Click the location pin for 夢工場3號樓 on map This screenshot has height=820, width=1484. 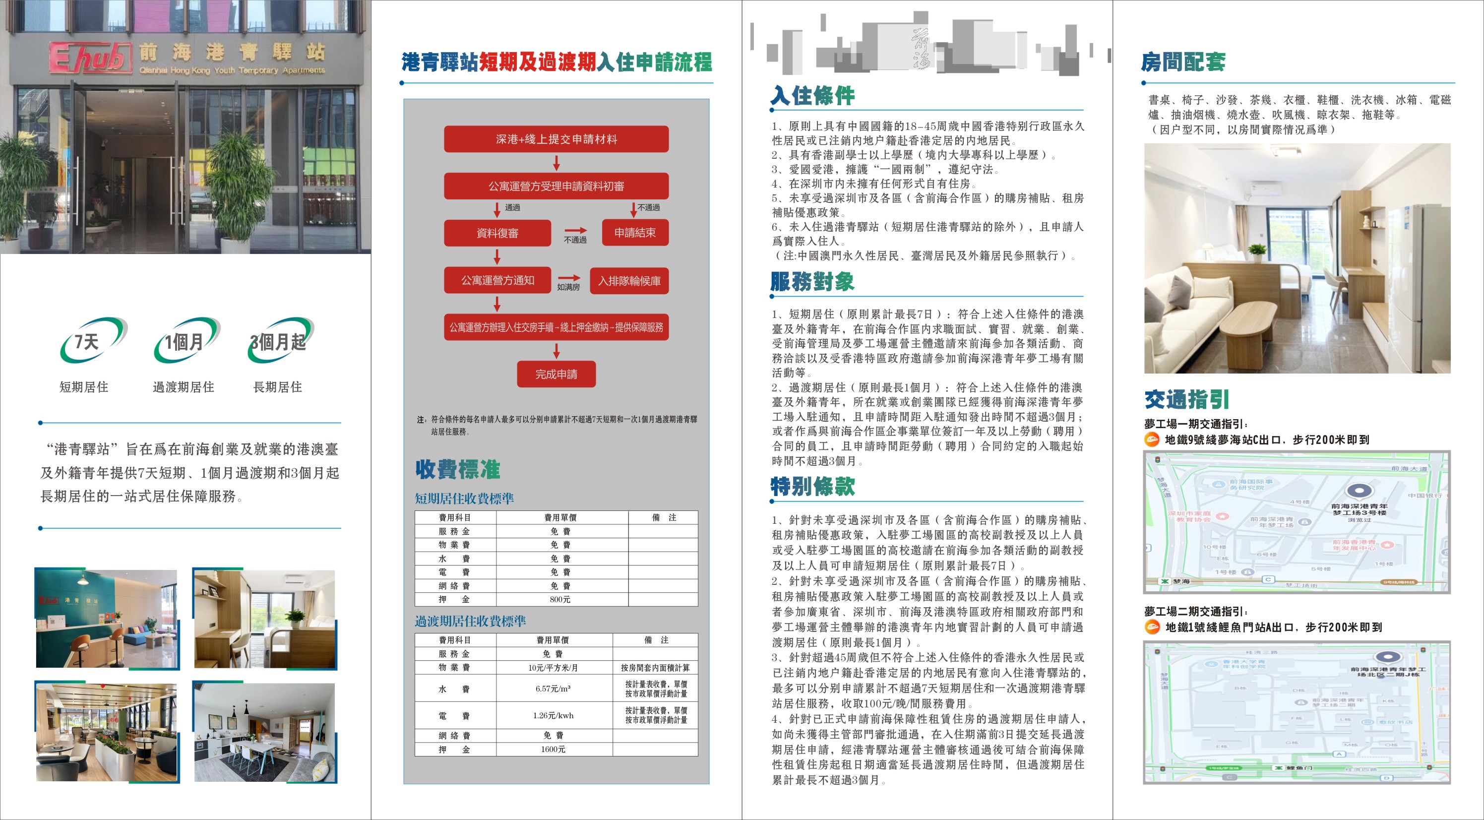coord(1359,492)
